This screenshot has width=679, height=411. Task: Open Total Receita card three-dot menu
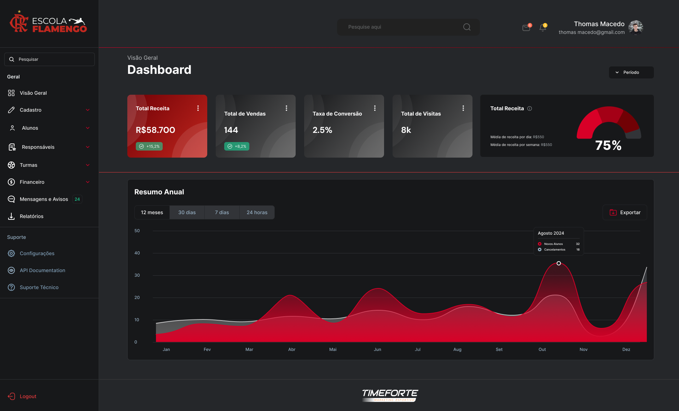[x=198, y=108]
